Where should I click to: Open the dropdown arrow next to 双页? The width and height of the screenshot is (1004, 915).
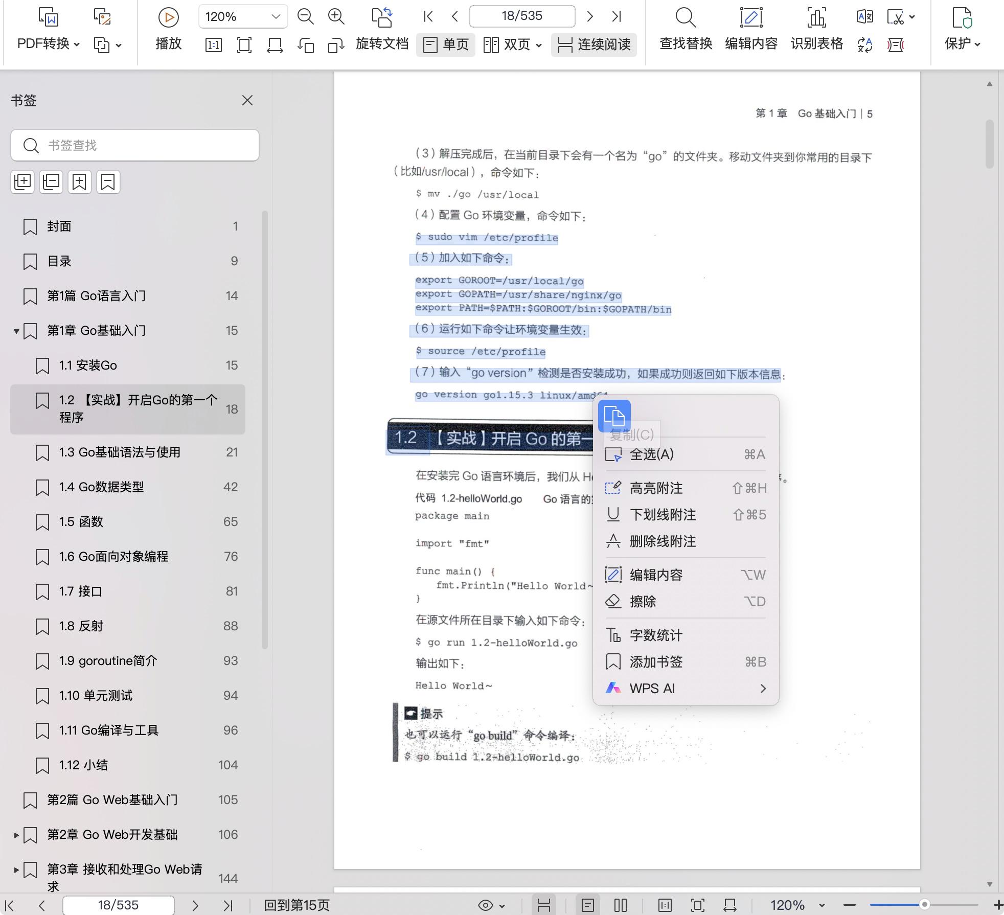[x=539, y=45]
